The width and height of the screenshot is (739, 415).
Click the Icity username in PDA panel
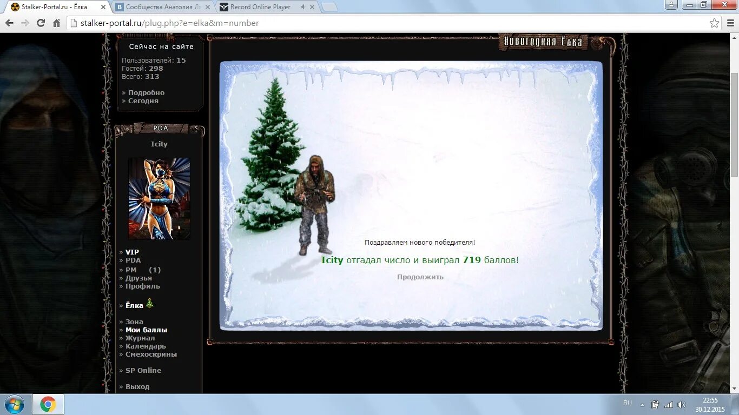pos(159,144)
